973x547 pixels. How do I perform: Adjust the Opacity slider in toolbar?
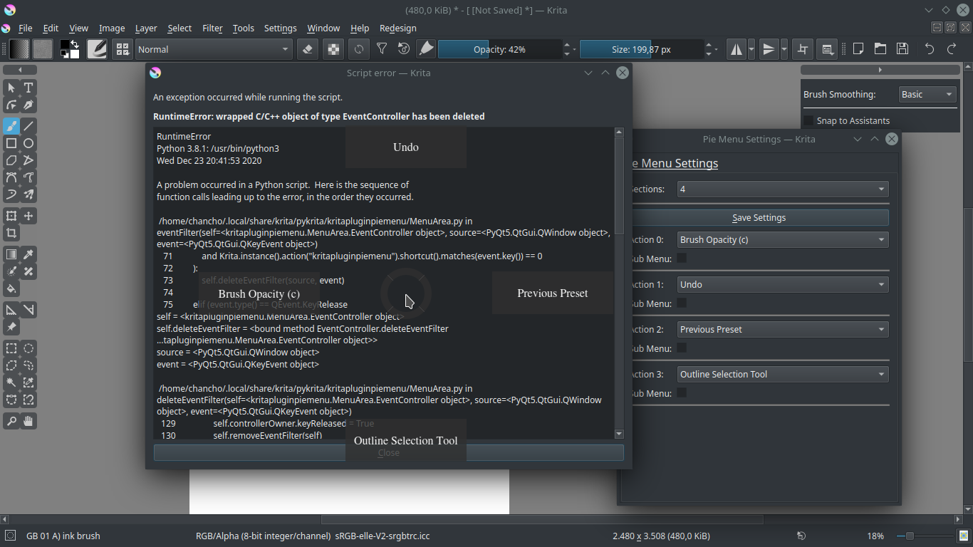click(x=499, y=49)
